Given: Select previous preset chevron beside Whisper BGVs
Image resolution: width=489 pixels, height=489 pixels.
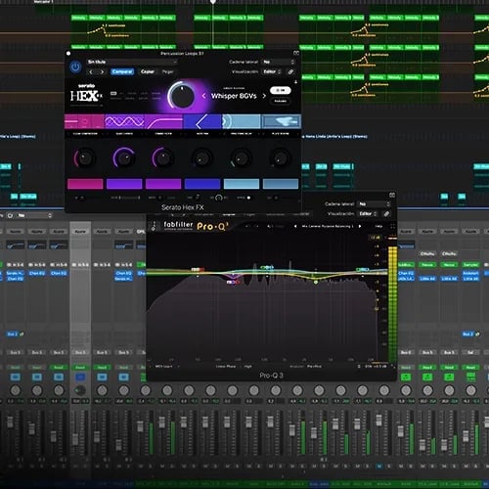Looking at the screenshot, I should coord(203,96).
